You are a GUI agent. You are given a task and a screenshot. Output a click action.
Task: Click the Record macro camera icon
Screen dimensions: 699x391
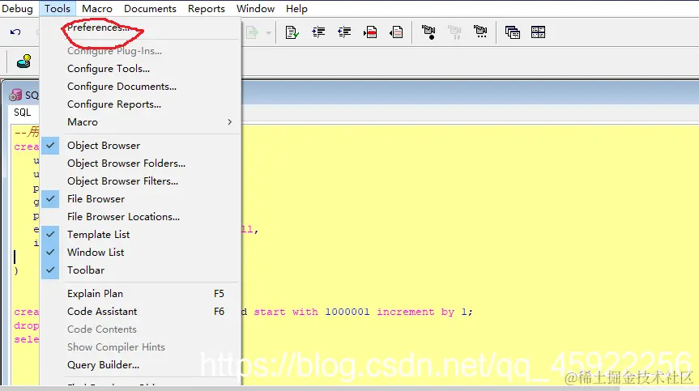428,32
